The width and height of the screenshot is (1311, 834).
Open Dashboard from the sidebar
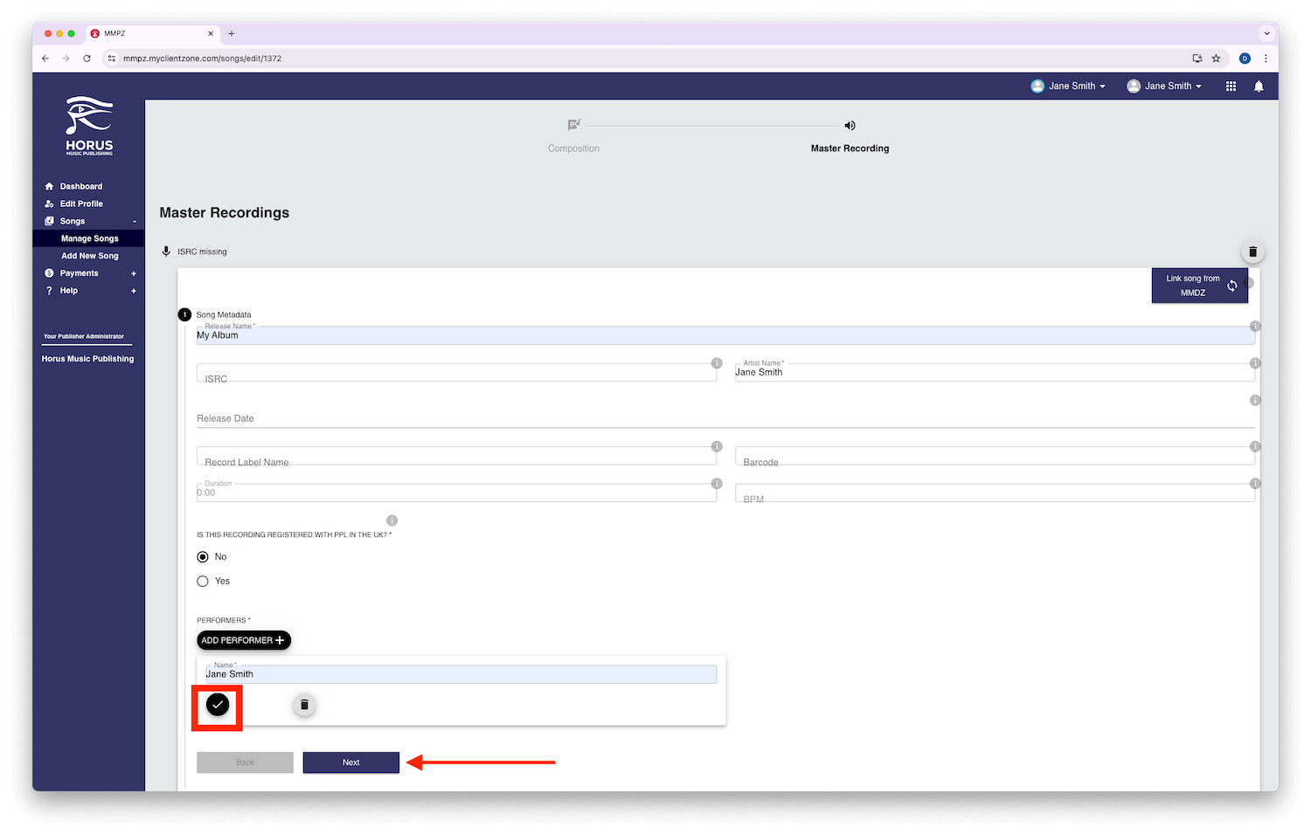click(80, 186)
